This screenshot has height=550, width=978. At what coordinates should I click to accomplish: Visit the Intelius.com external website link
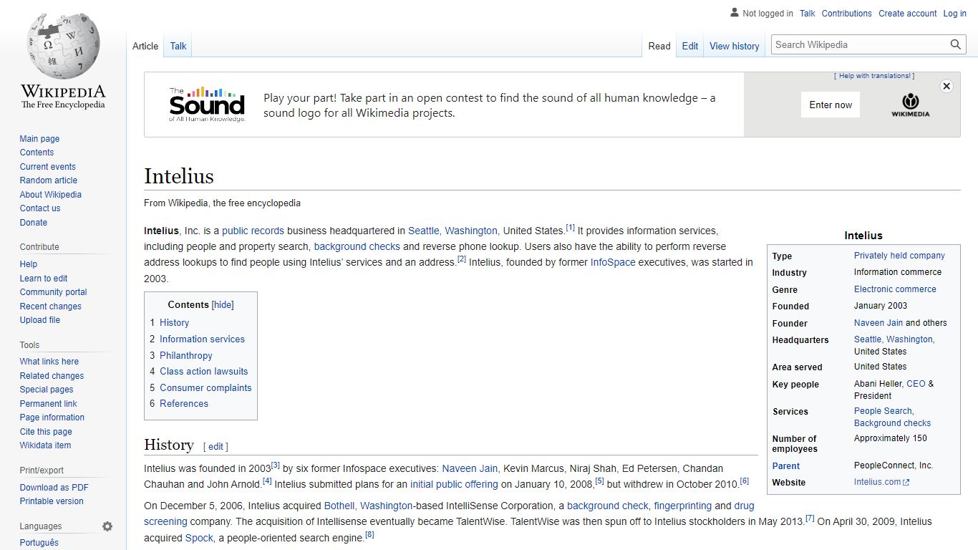point(881,483)
